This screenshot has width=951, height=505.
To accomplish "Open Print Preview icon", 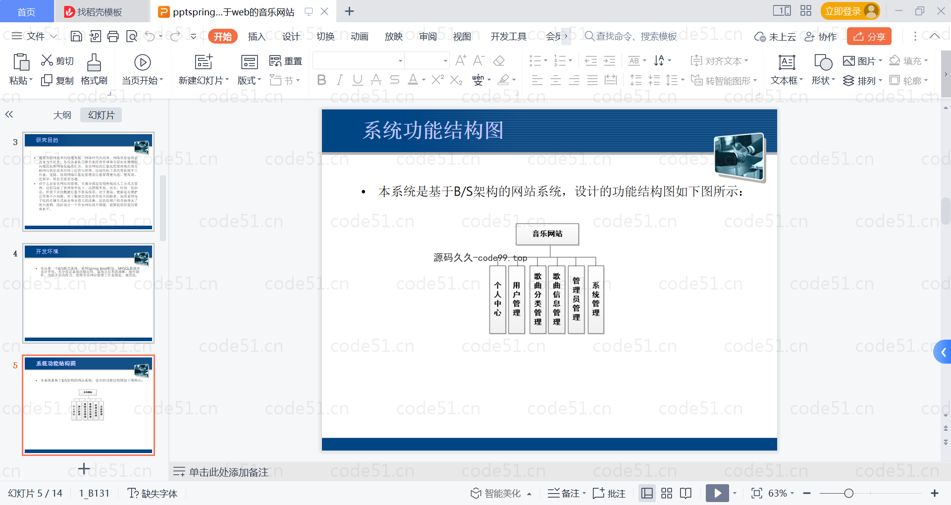I will click(132, 36).
